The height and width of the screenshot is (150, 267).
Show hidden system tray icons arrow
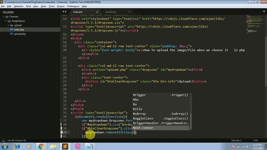click(x=229, y=147)
